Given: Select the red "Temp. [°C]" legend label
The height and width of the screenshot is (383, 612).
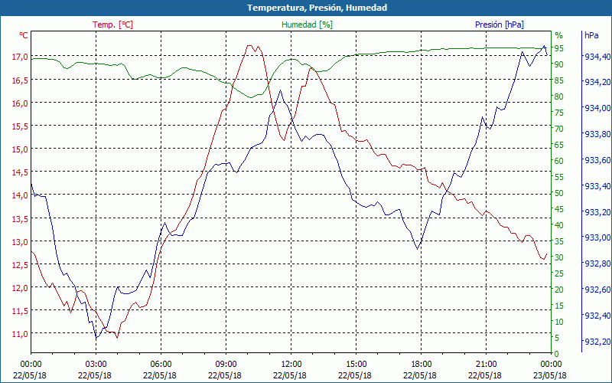Looking at the screenshot, I should tap(112, 25).
